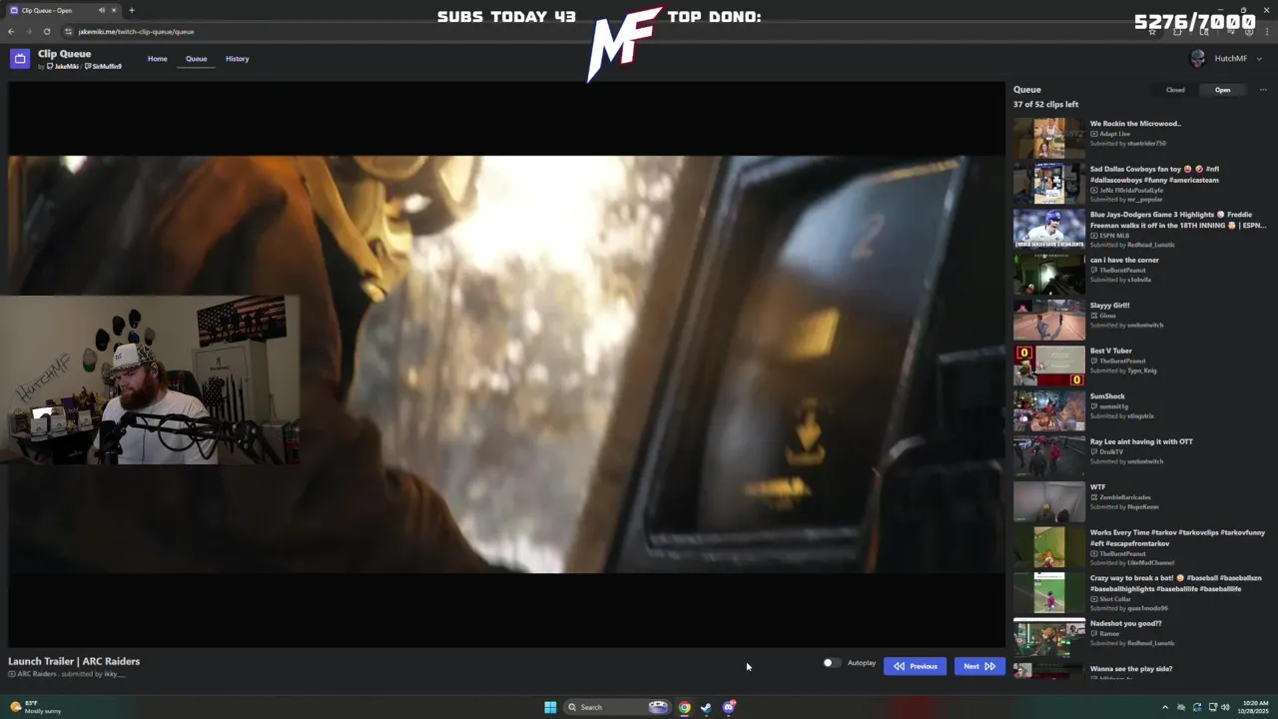This screenshot has height=719, width=1278.
Task: Click the submitter name 'stuntrider750'
Action: pyautogui.click(x=1146, y=144)
